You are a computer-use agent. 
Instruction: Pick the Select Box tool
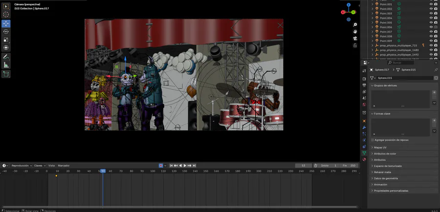pos(6,6)
